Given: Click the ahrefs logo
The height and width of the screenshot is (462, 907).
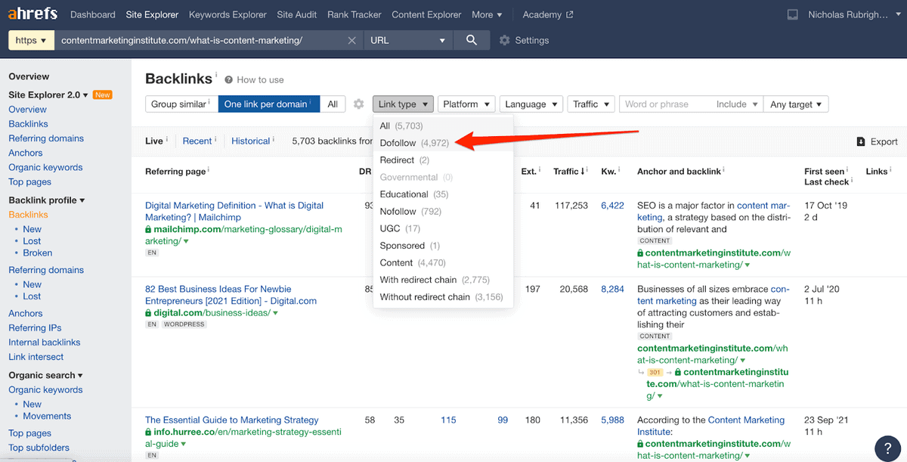Looking at the screenshot, I should click(x=33, y=14).
